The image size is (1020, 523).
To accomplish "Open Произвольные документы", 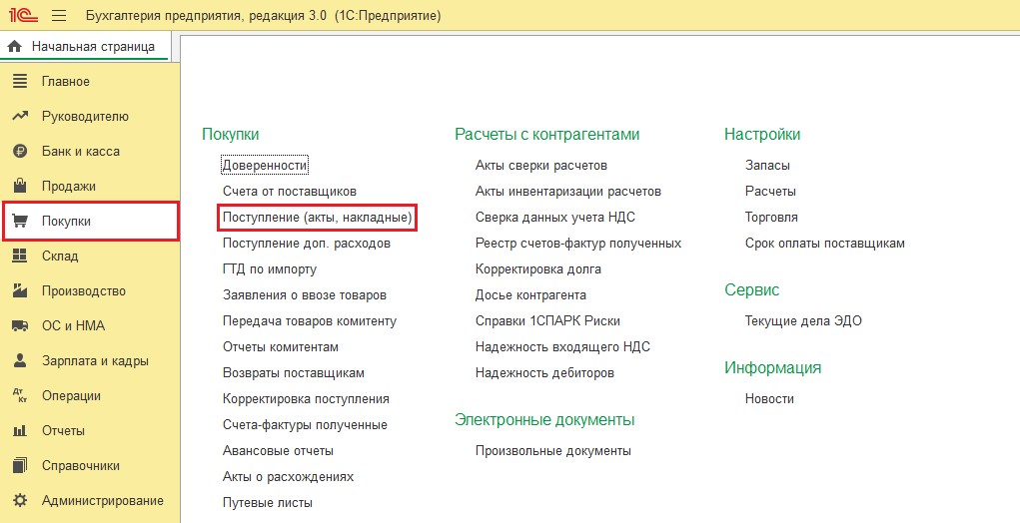I will [x=552, y=451].
